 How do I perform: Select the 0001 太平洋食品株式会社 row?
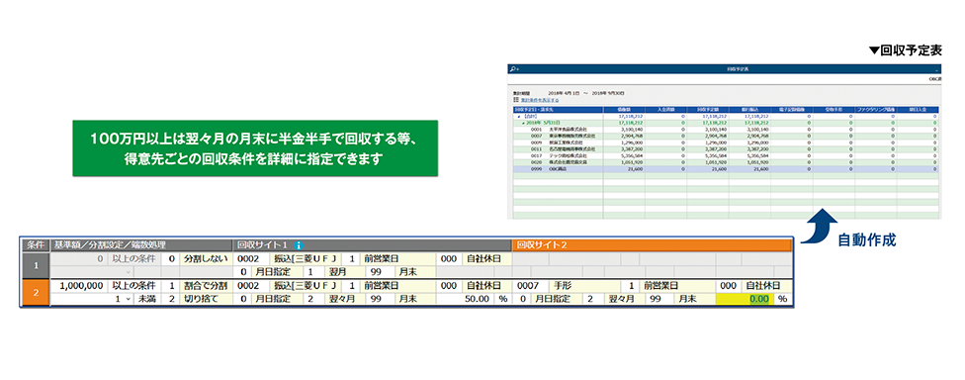[x=725, y=130]
